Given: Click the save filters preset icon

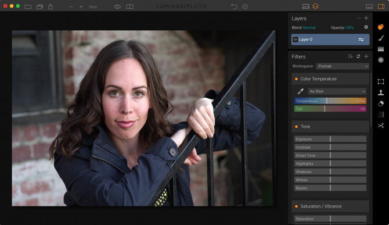Looking at the screenshot, I should click(350, 56).
